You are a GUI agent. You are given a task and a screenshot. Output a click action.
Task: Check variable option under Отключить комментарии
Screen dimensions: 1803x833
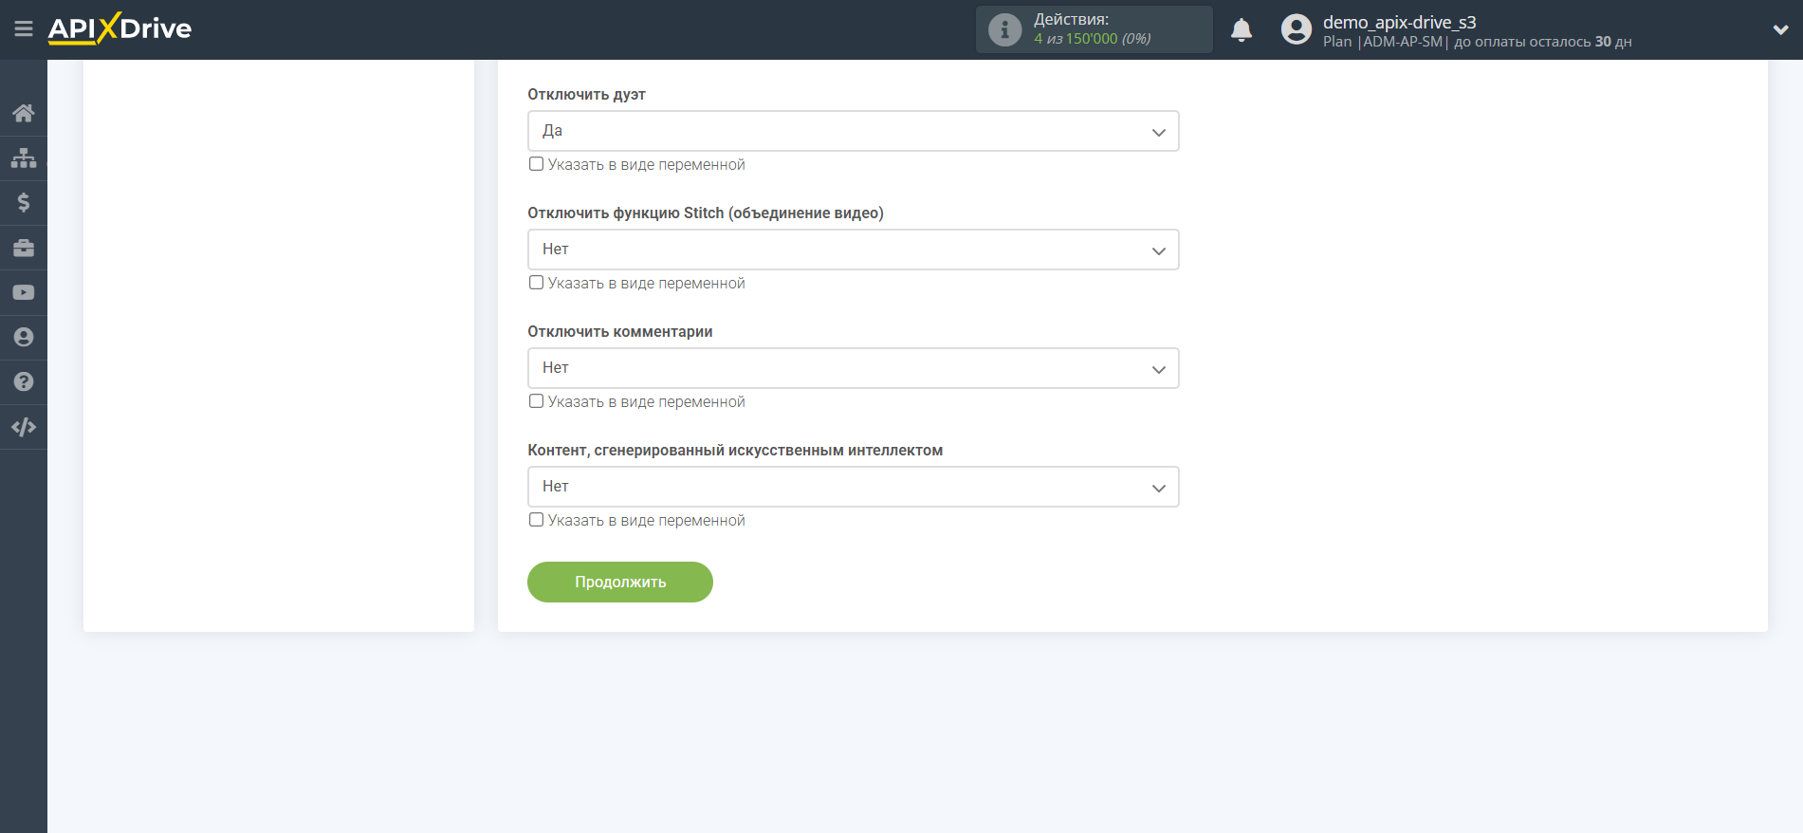pos(537,401)
